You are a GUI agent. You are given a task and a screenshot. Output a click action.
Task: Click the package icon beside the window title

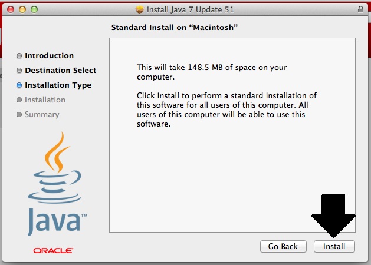[139, 10]
